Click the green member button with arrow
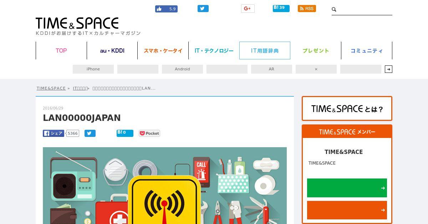 click(x=347, y=188)
